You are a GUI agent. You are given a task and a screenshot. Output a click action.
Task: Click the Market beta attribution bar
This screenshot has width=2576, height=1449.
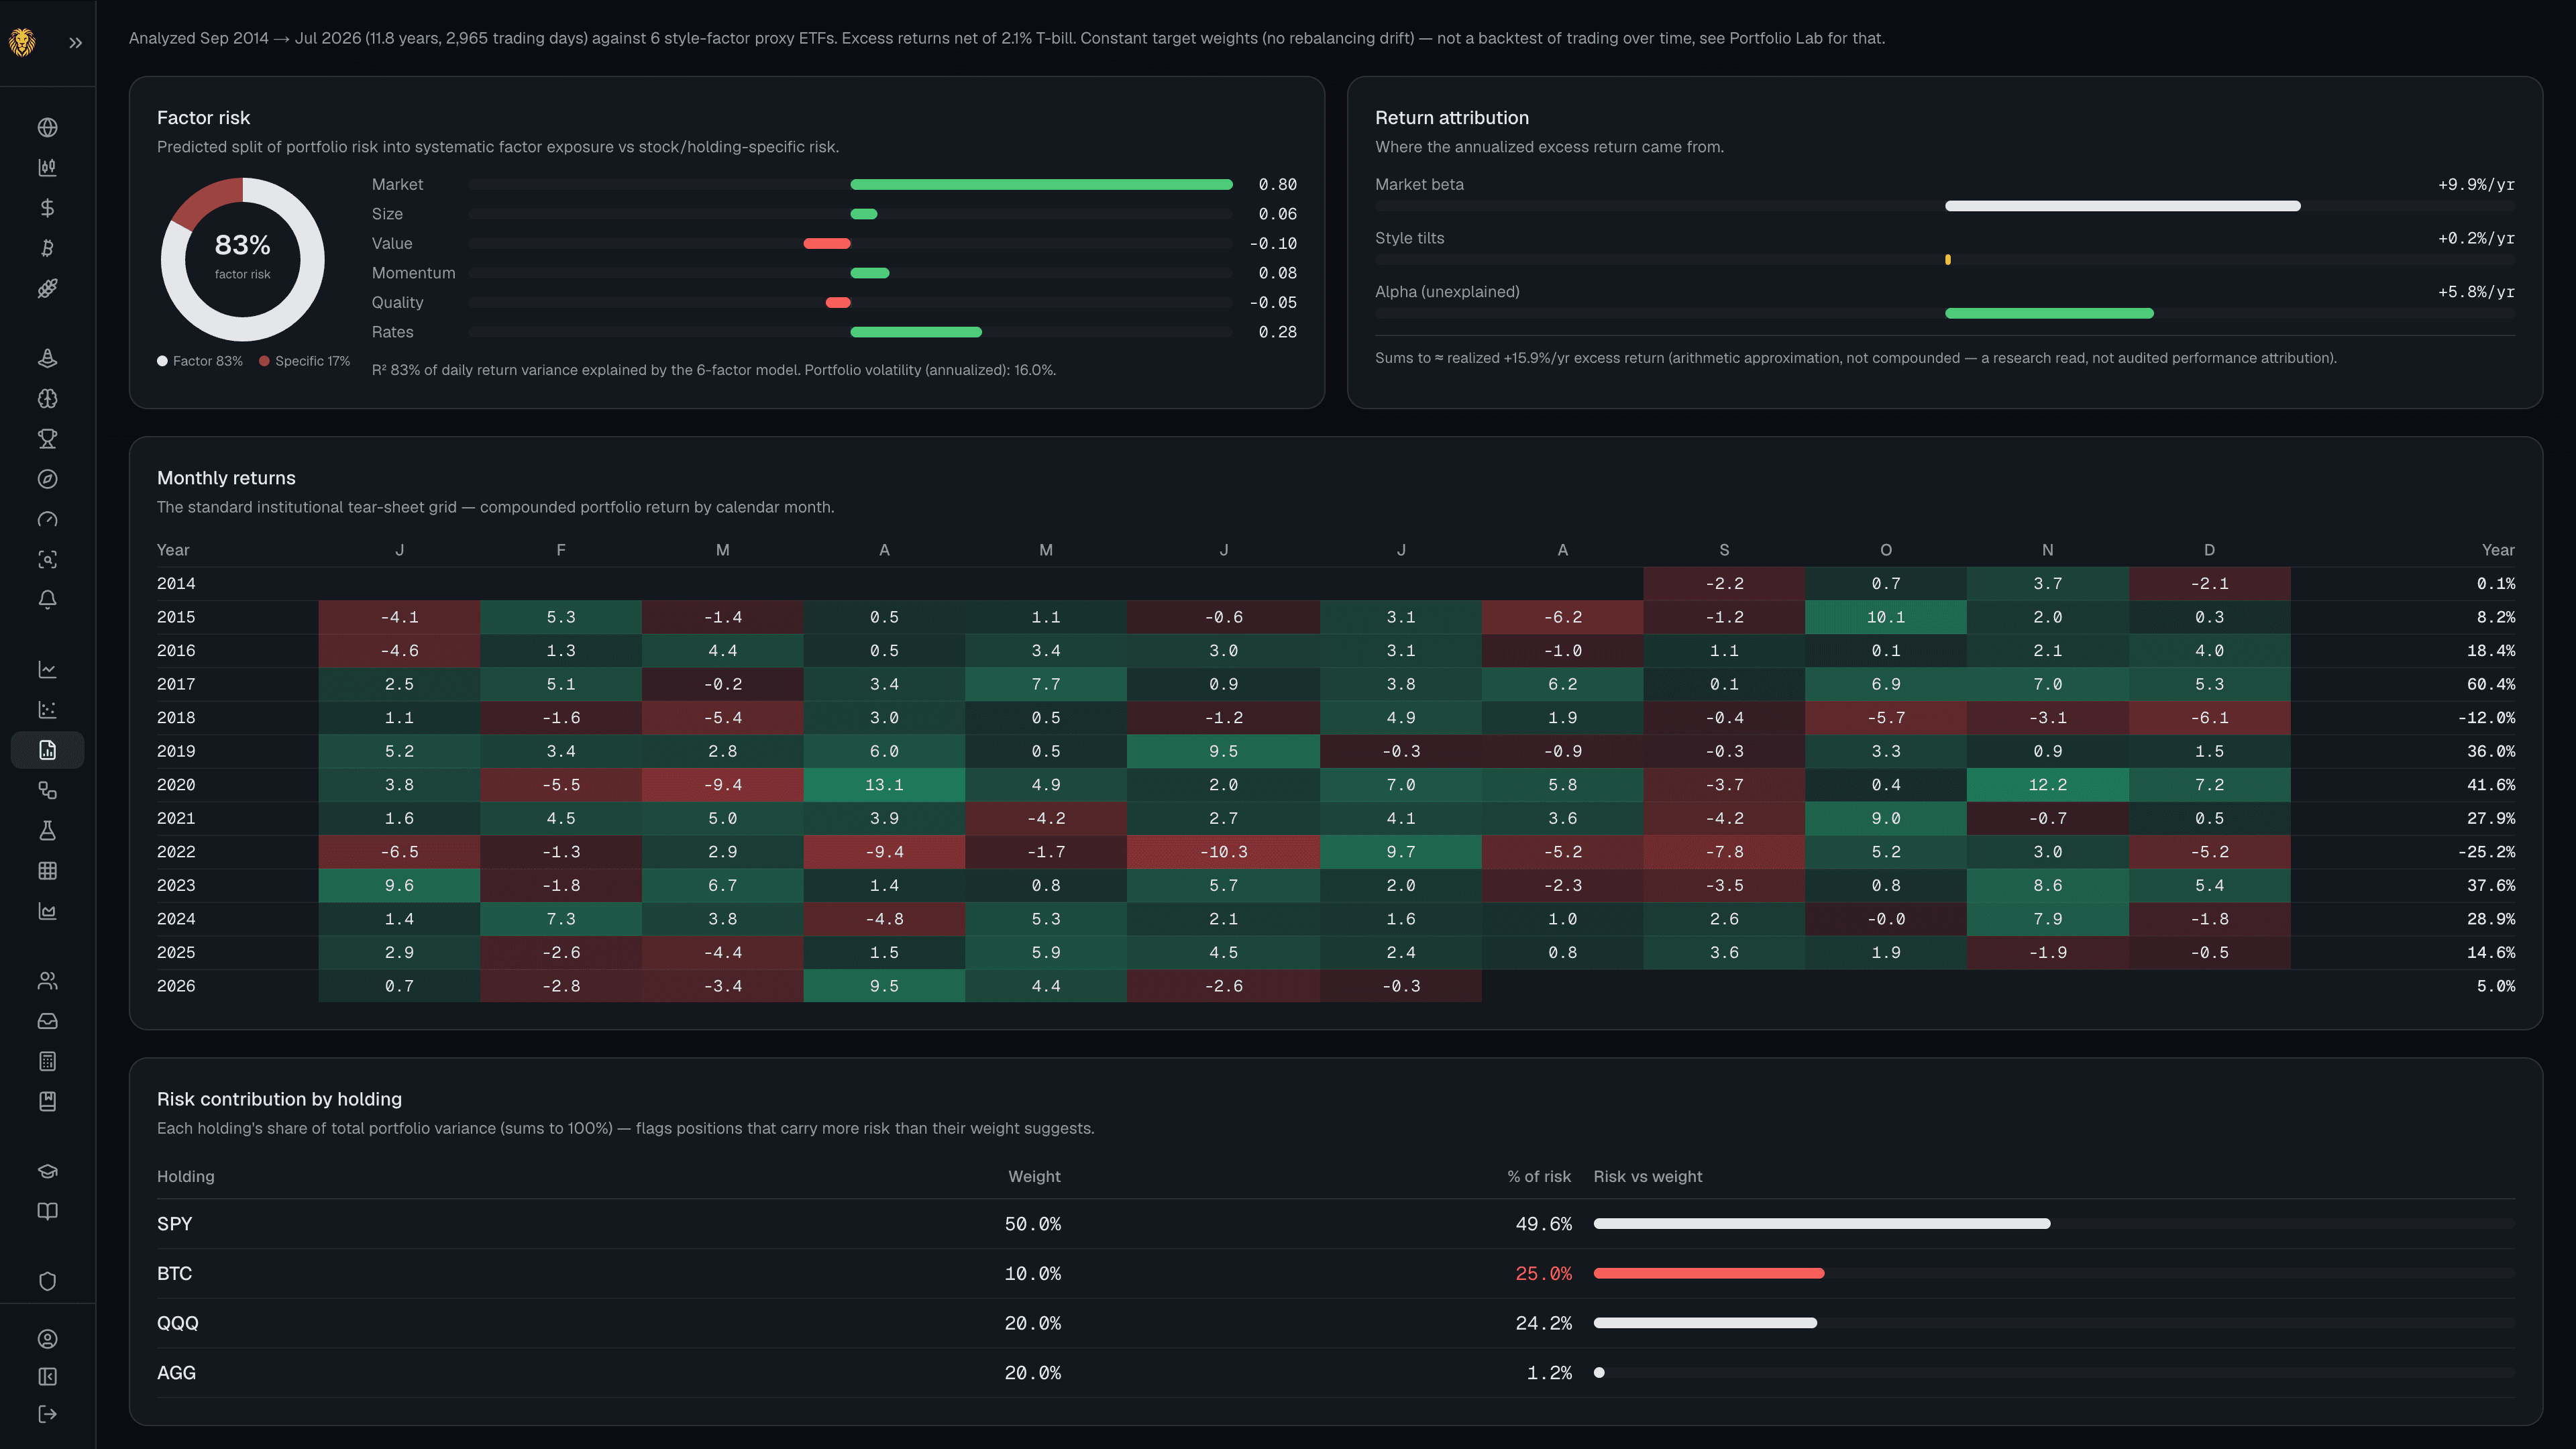2122,206
